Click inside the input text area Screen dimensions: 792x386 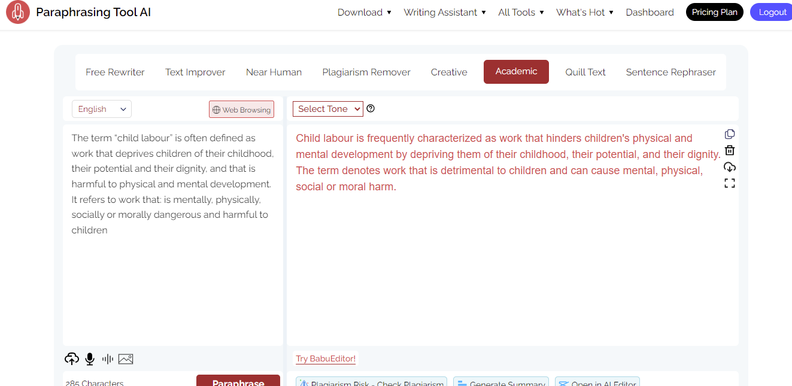172,235
